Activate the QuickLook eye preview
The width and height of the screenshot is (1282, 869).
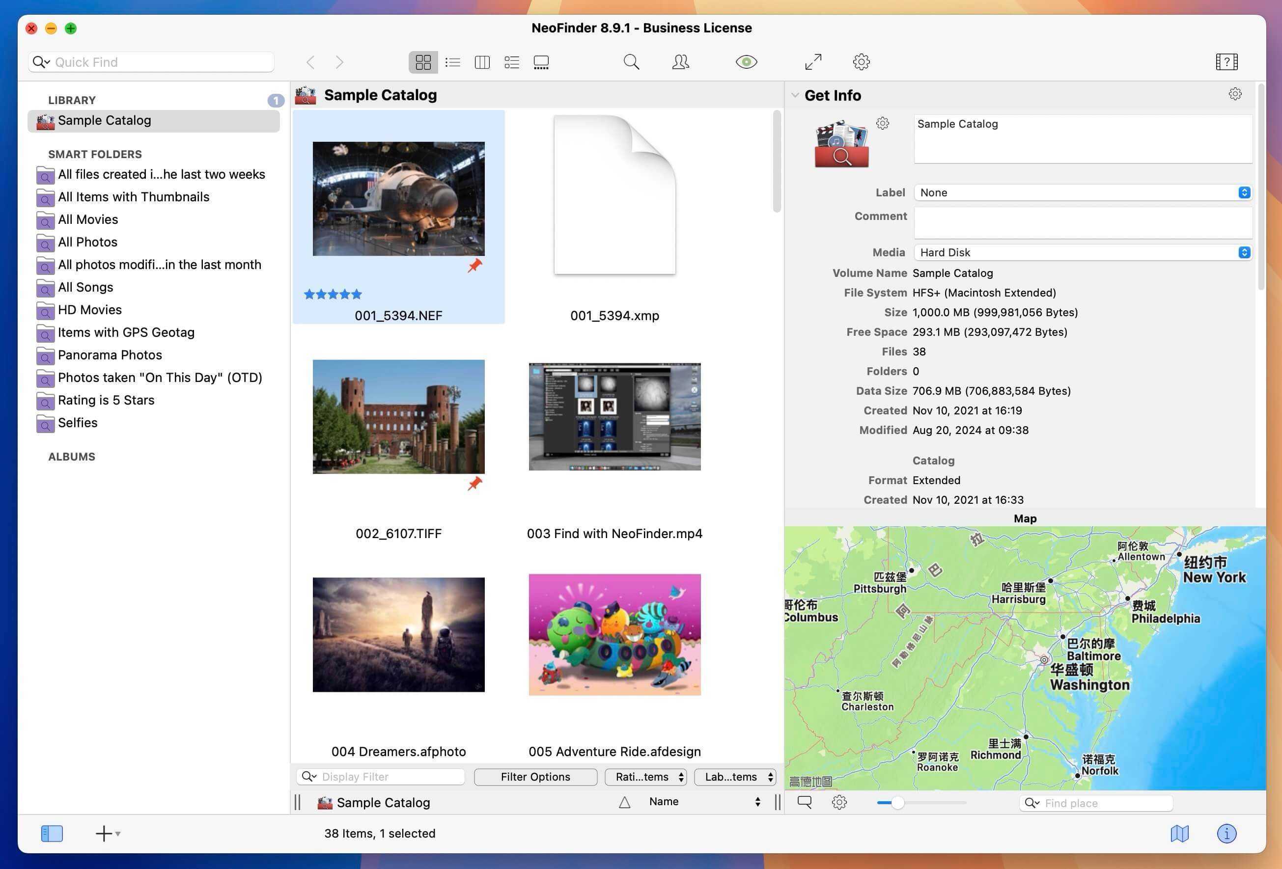746,62
